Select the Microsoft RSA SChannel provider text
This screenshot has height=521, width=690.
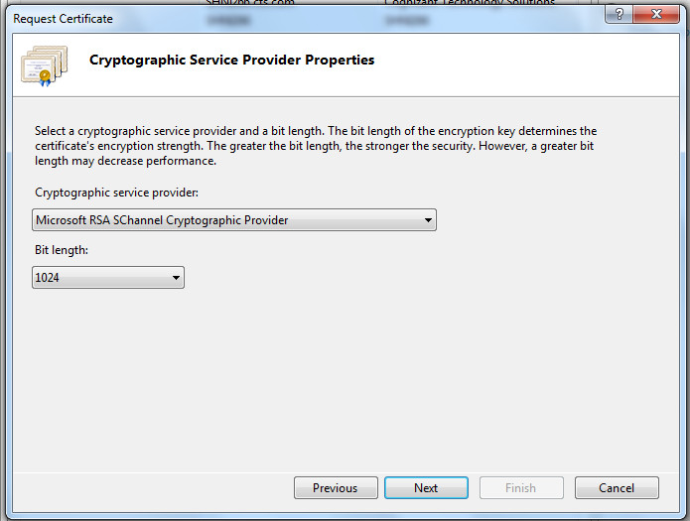[x=162, y=220]
